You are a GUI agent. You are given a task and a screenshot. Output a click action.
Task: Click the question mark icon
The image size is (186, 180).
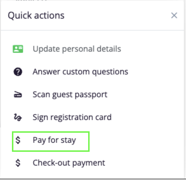(x=18, y=71)
